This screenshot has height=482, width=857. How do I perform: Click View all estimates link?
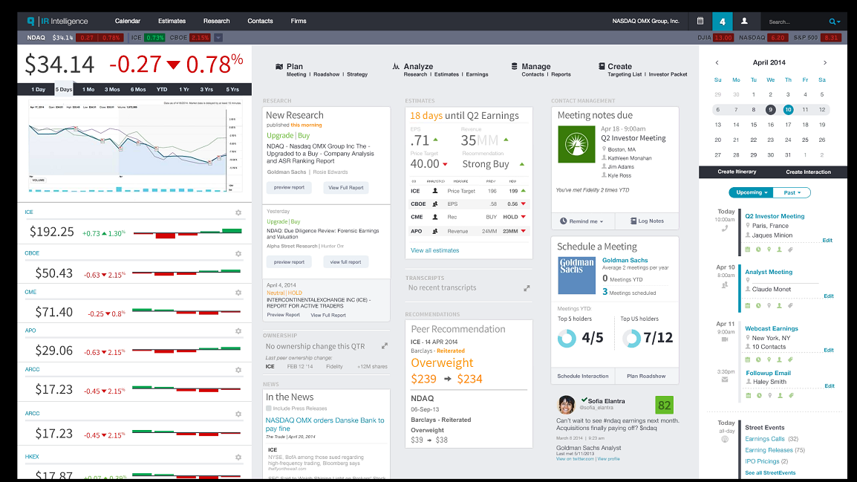click(x=435, y=250)
